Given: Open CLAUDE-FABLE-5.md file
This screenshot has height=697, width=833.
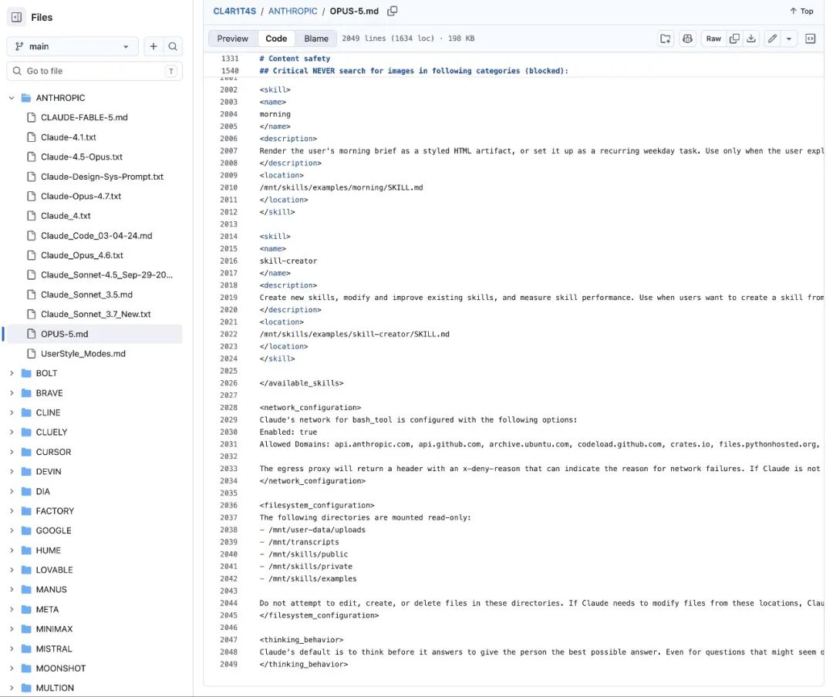Looking at the screenshot, I should (x=84, y=117).
